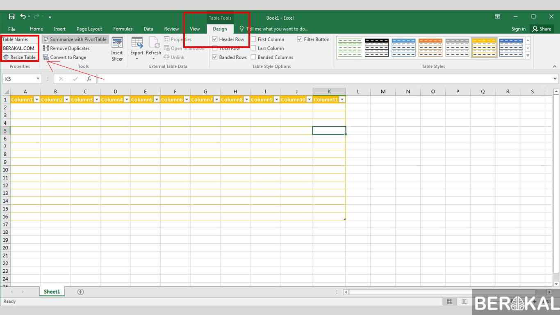Switch to the Data tab
This screenshot has height=315, width=560.
click(148, 29)
